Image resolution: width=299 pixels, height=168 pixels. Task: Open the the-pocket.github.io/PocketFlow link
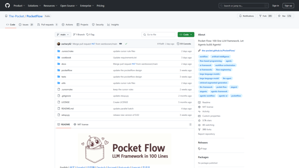click(x=218, y=51)
